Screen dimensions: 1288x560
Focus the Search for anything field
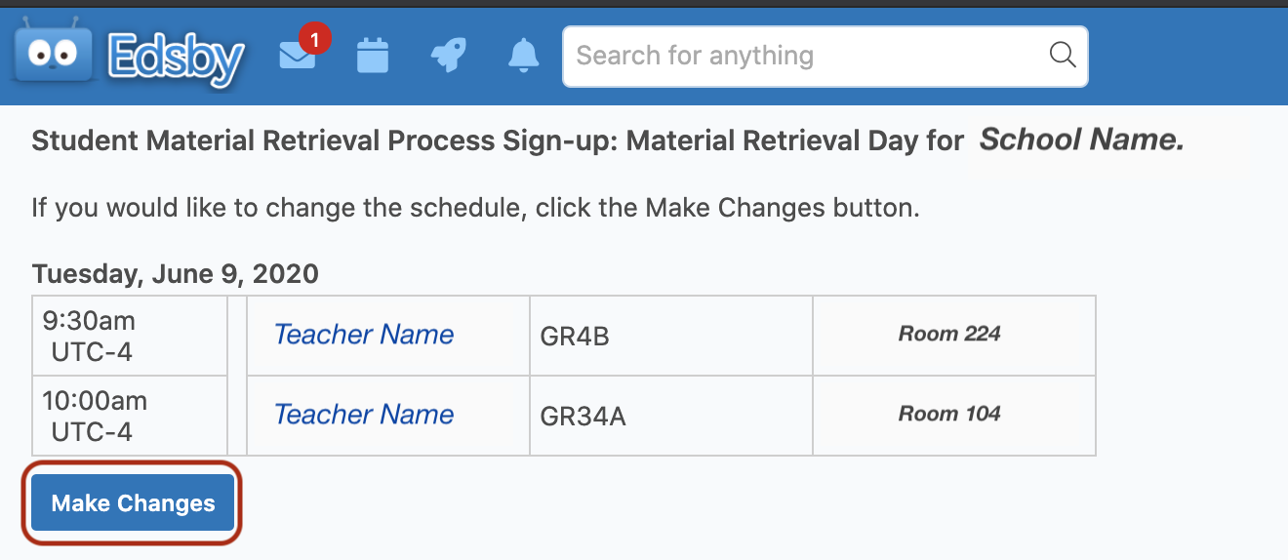[825, 56]
